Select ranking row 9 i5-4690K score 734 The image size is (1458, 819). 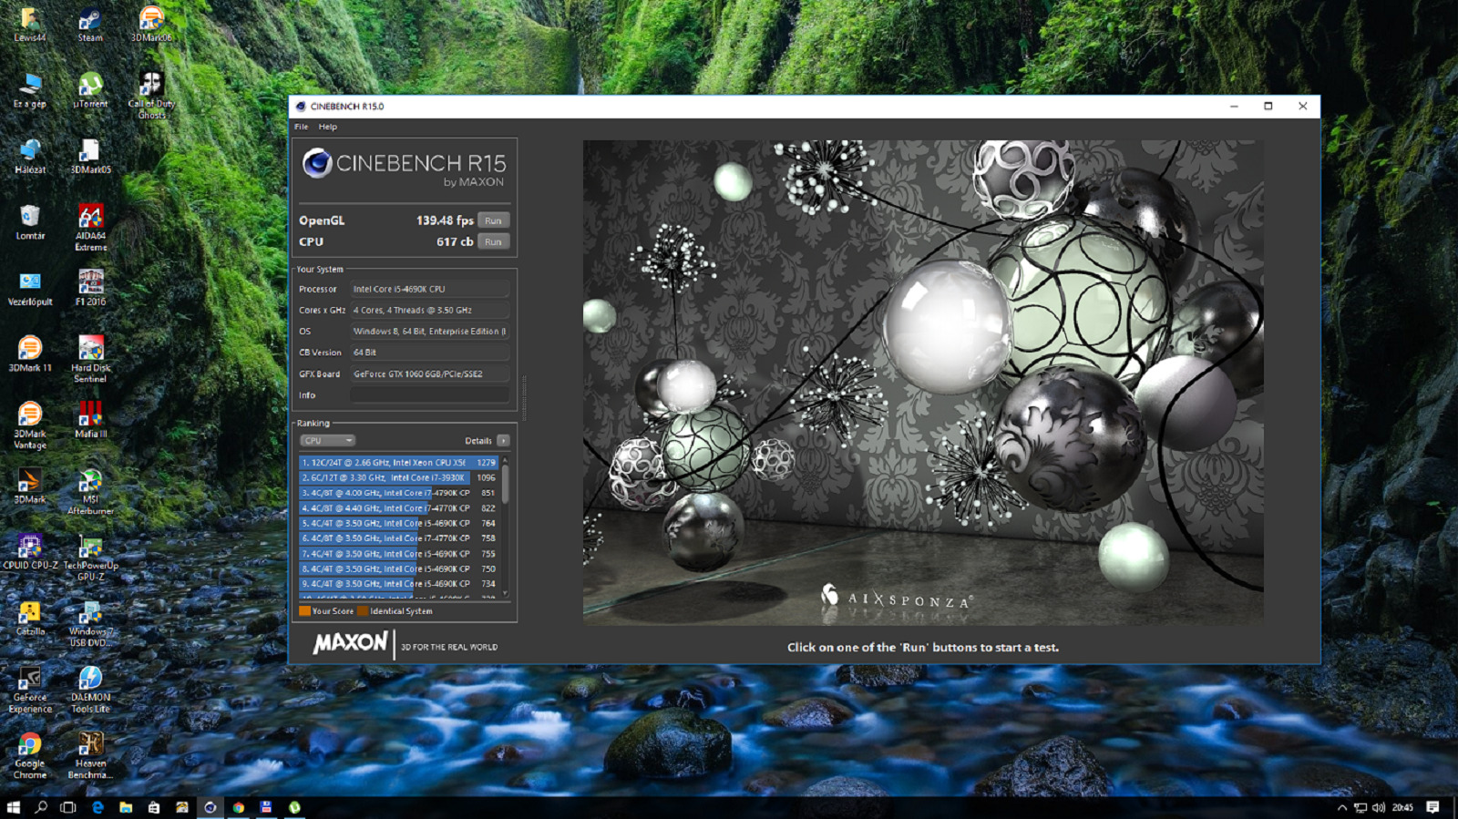(398, 584)
